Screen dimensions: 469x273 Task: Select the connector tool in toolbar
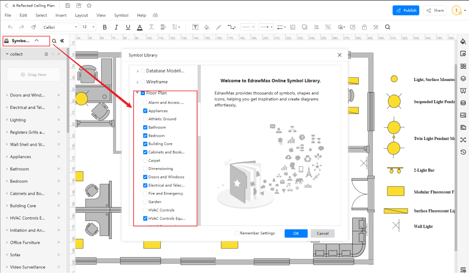click(232, 27)
